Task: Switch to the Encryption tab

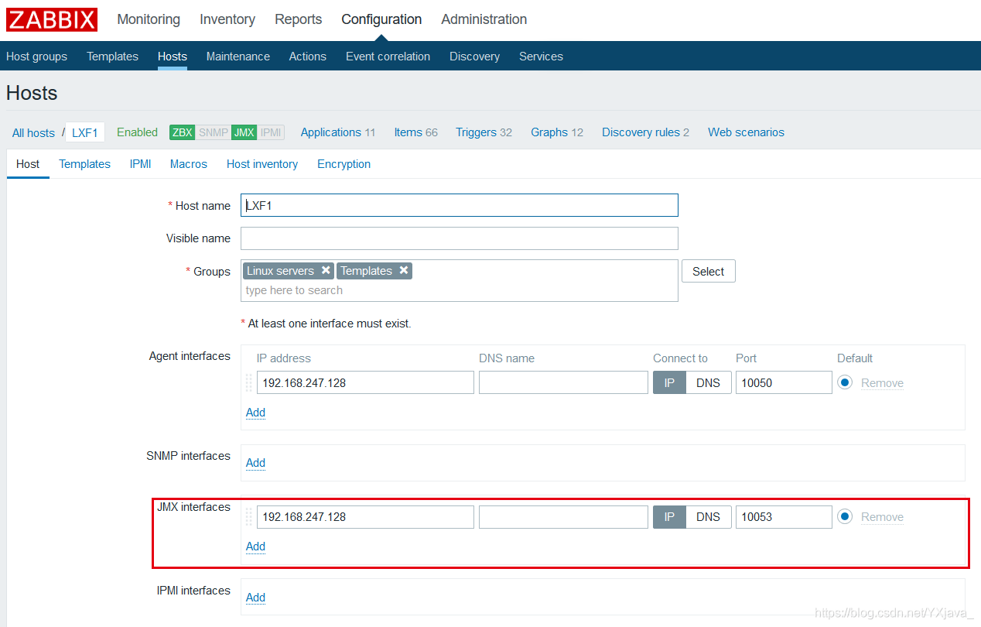Action: 344,164
